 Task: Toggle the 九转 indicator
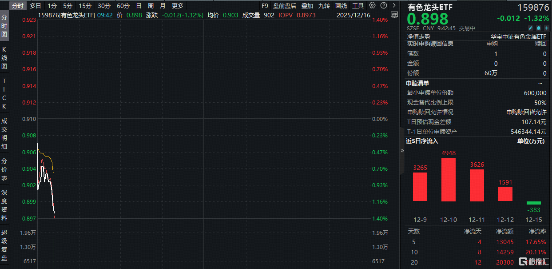click(x=324, y=6)
